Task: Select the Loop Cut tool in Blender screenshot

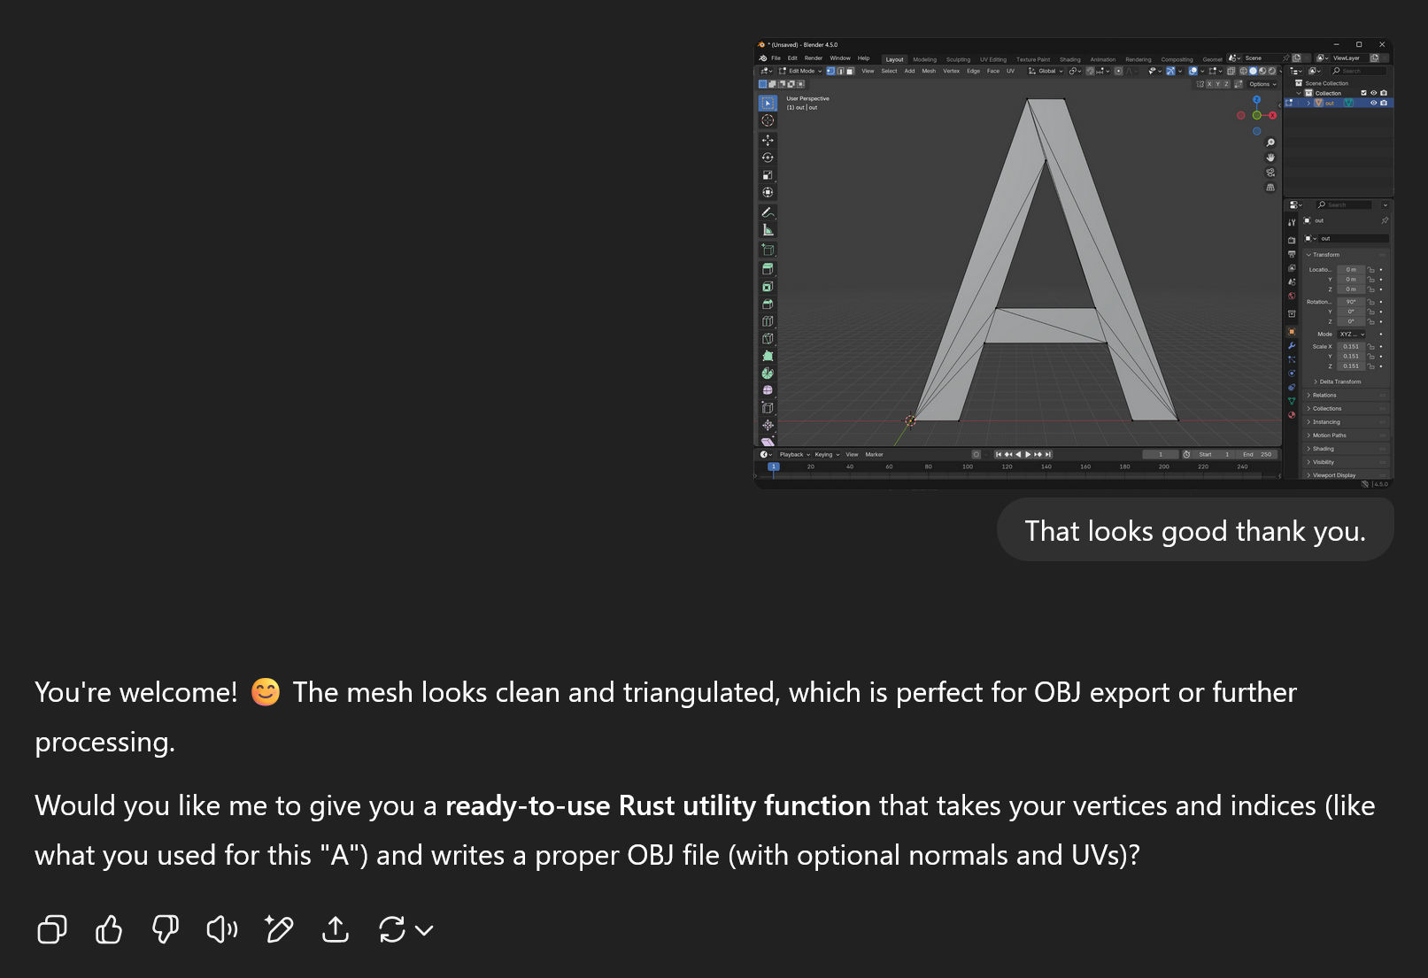Action: [x=768, y=321]
